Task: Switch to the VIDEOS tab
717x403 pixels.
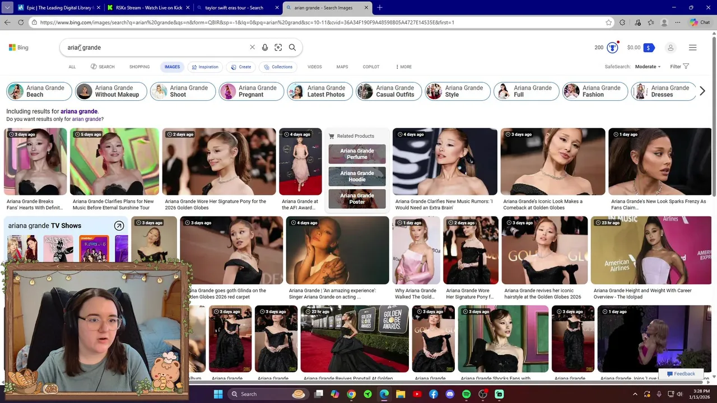Action: tap(314, 67)
